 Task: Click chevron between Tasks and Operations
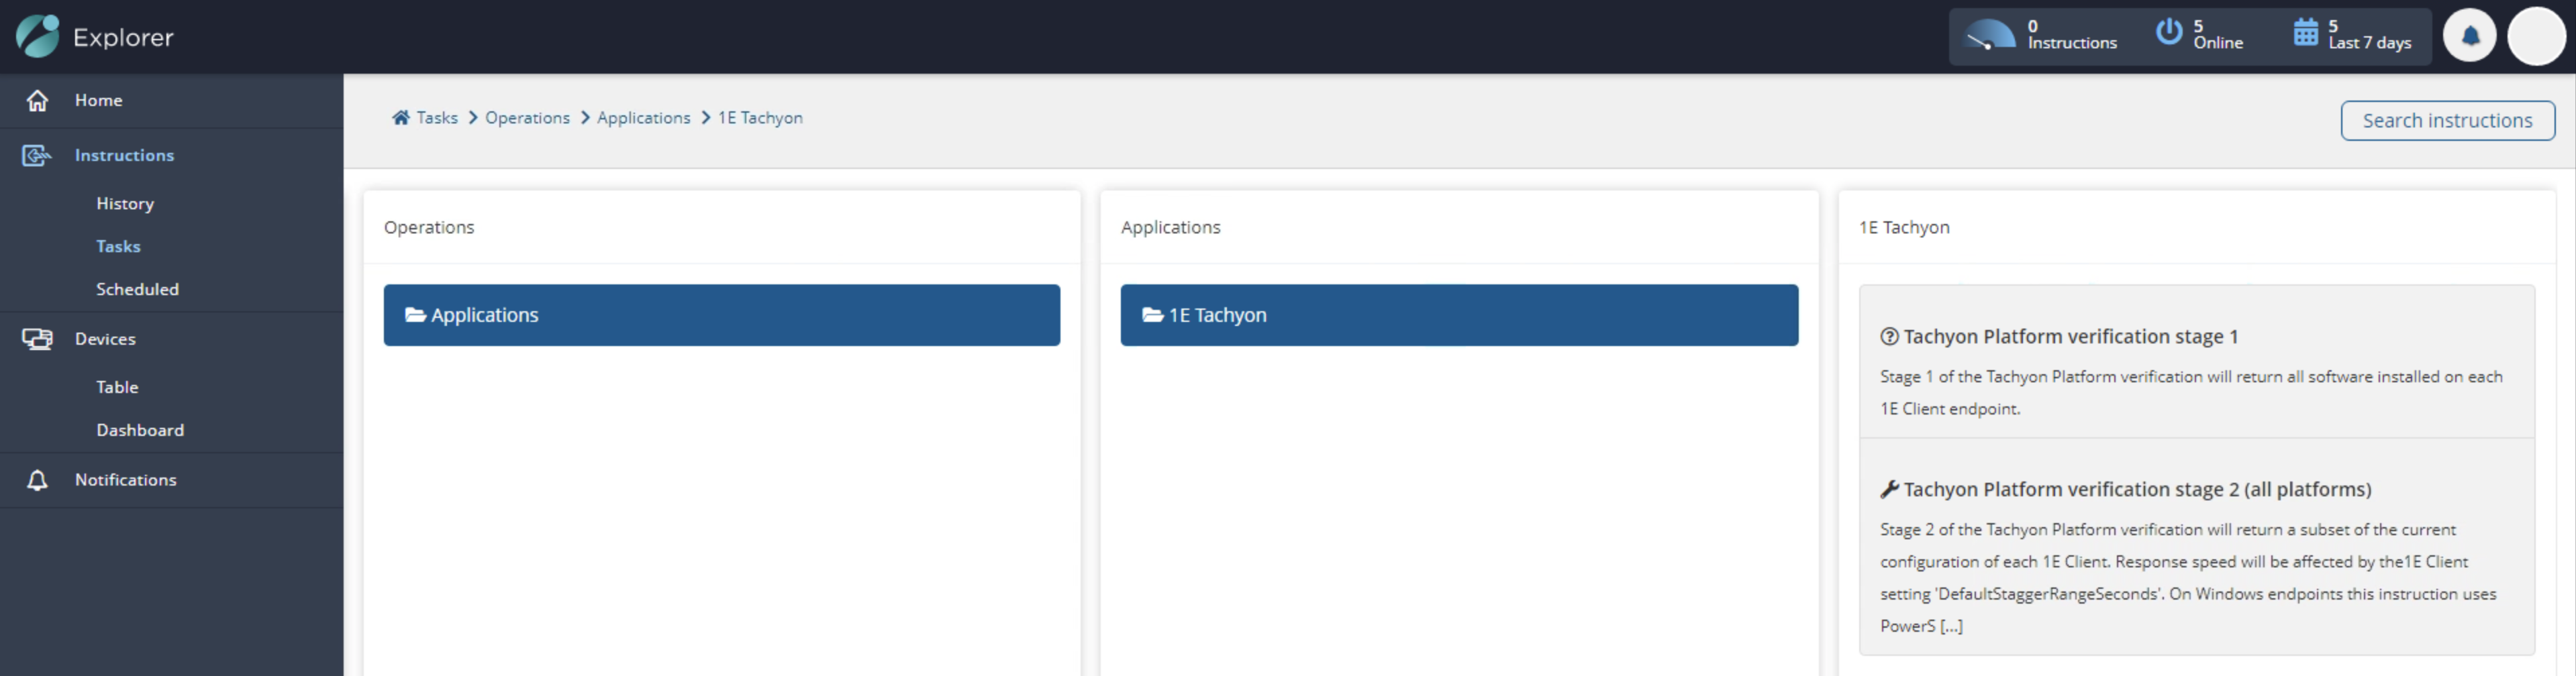(x=473, y=118)
